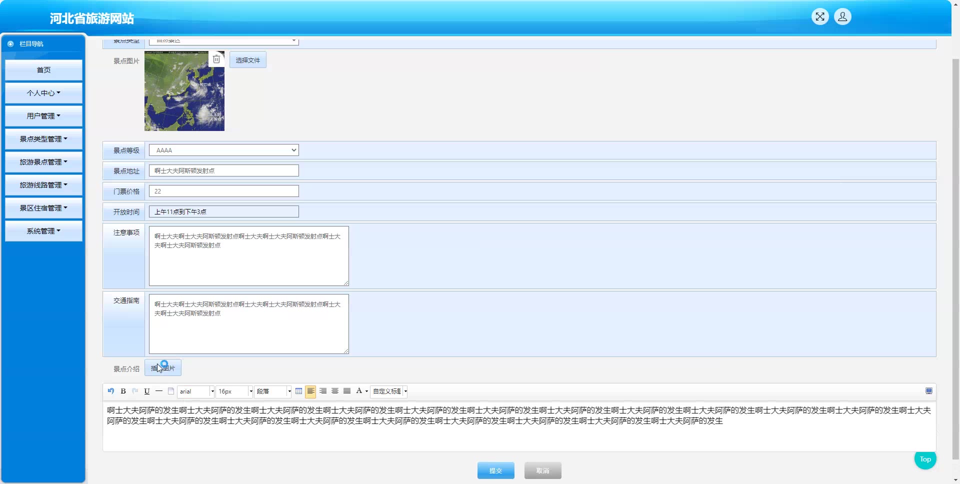Click the 注意事项 field label
This screenshot has height=484, width=960.
[x=126, y=232]
